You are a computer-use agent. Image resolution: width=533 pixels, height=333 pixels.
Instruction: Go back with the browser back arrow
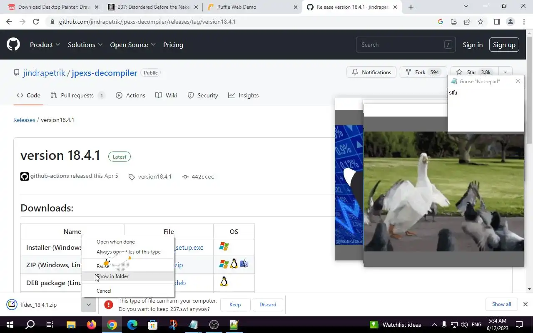9,22
